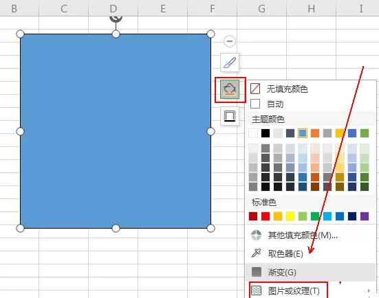This screenshot has width=379, height=298.
Task: Select the highlighted blue theme color swatch
Action: [x=303, y=133]
